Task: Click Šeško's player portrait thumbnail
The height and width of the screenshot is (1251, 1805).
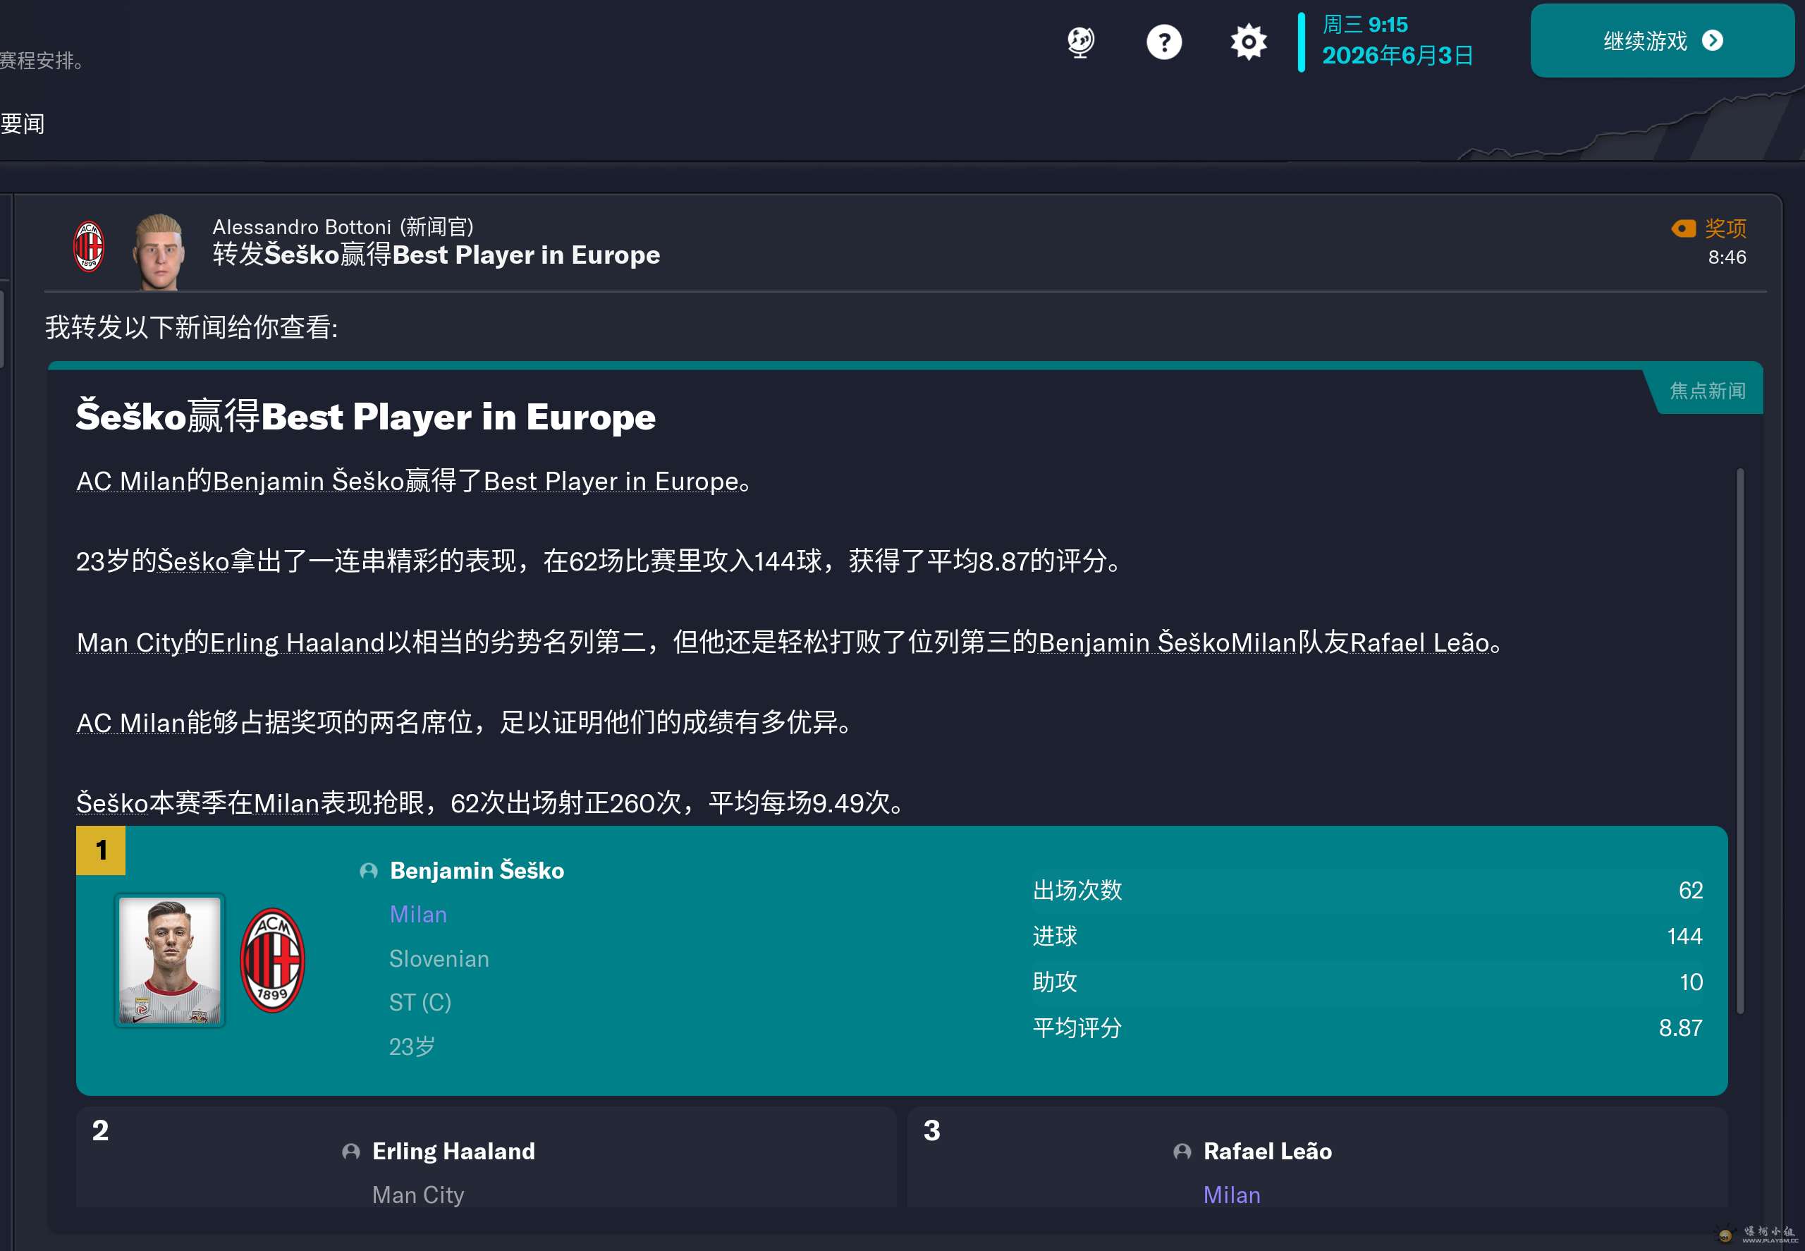Action: [x=170, y=960]
